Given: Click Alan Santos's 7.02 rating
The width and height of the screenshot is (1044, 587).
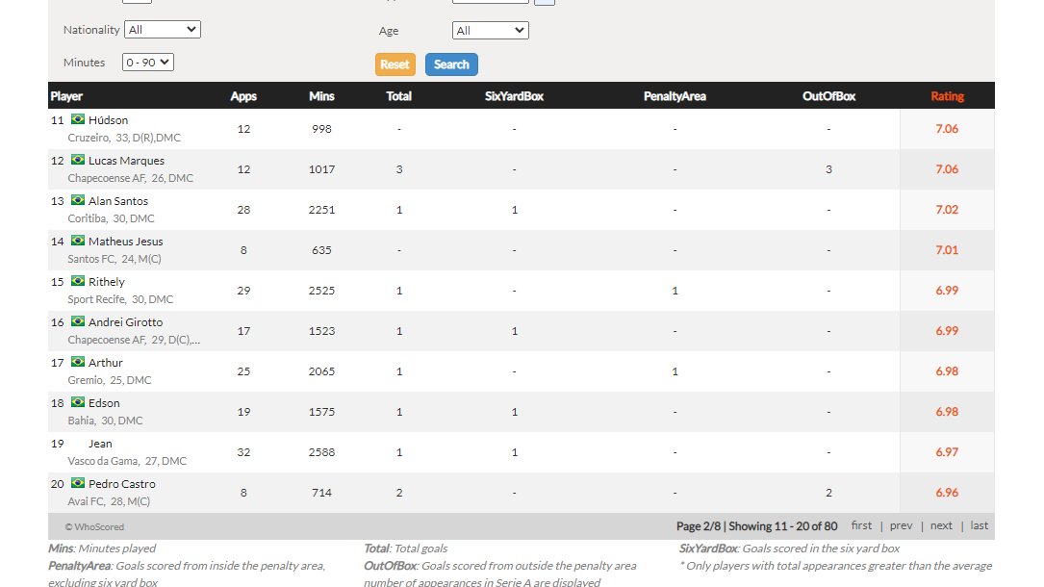Looking at the screenshot, I should 947,210.
